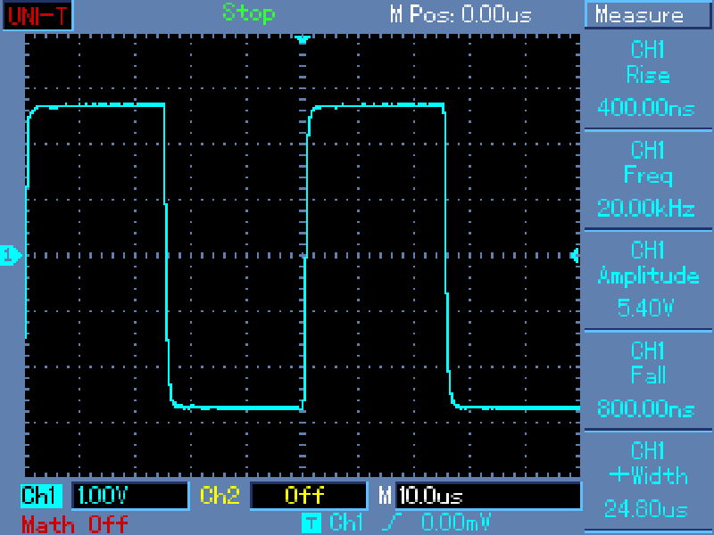Select the CH1 Amplitude measurement
This screenshot has width=714, height=535.
click(x=648, y=280)
